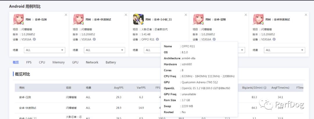Image resolution: width=314 pixels, height=119 pixels.
Task: Click the AvgFPS column header
Action: [x=119, y=88]
